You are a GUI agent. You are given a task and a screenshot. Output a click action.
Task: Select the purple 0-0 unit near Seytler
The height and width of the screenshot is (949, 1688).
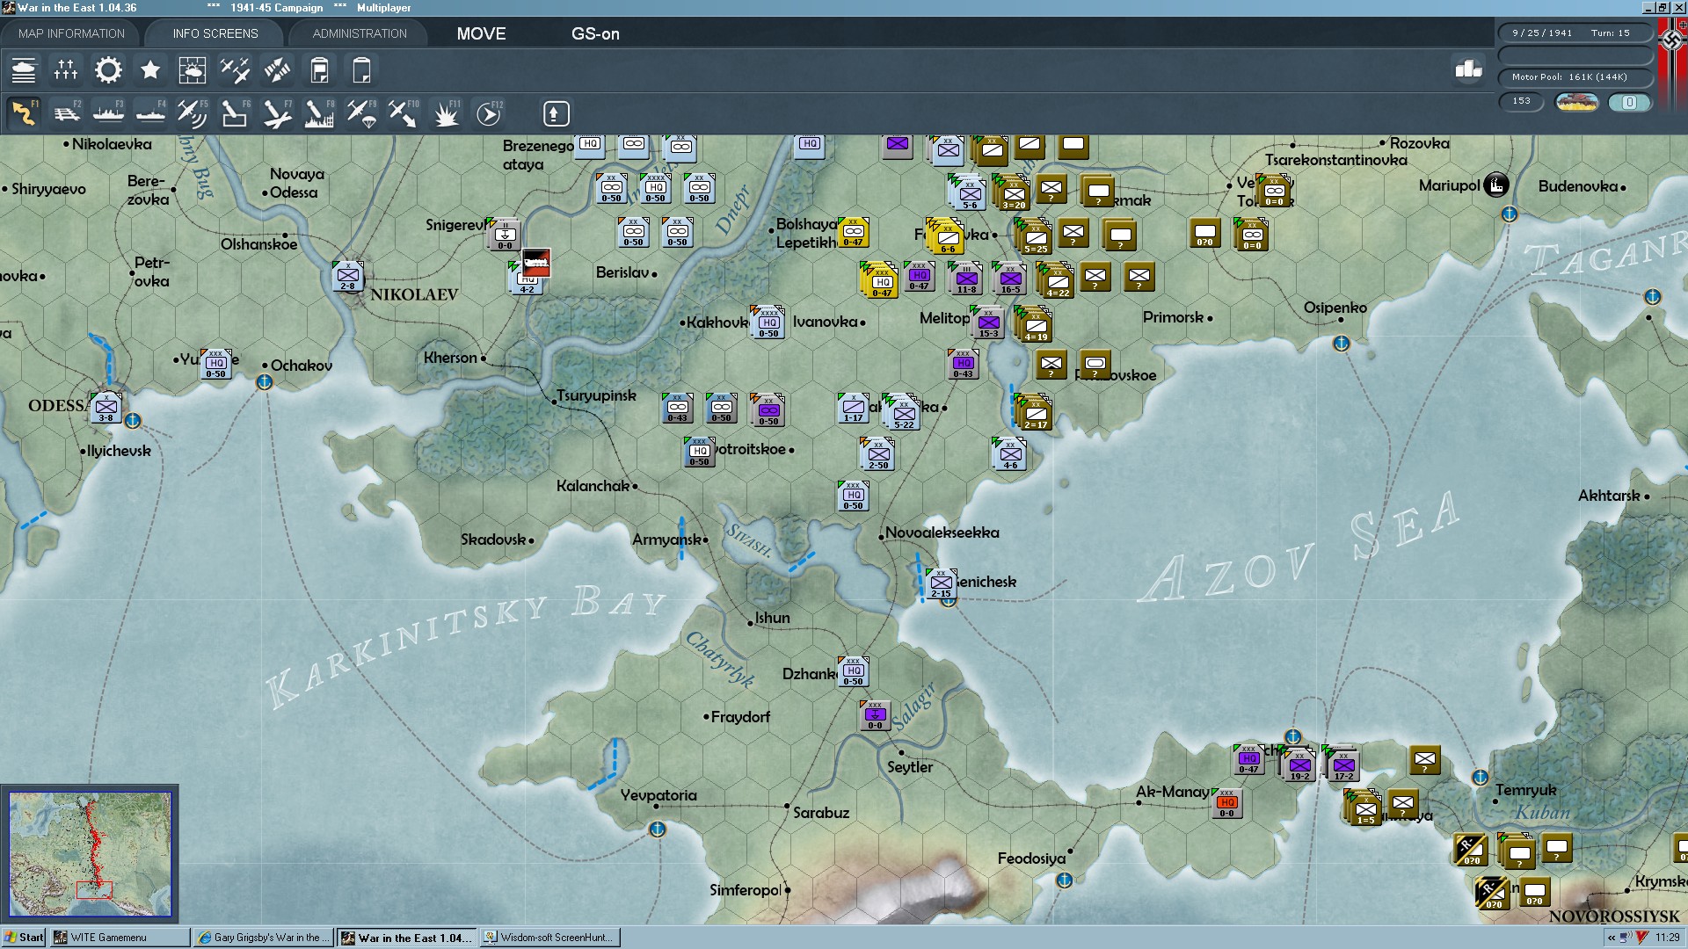[875, 715]
